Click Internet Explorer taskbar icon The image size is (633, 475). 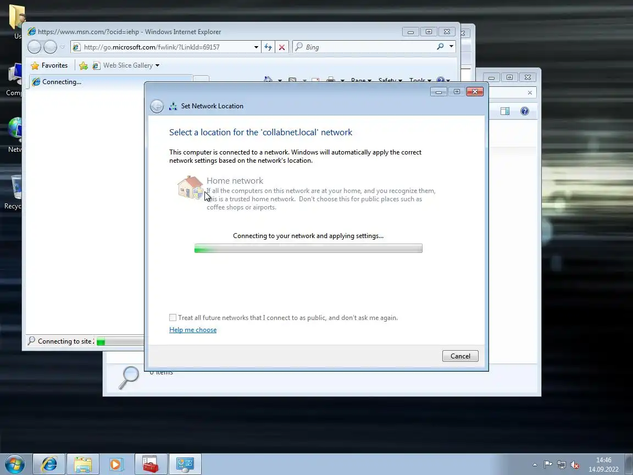pos(49,464)
